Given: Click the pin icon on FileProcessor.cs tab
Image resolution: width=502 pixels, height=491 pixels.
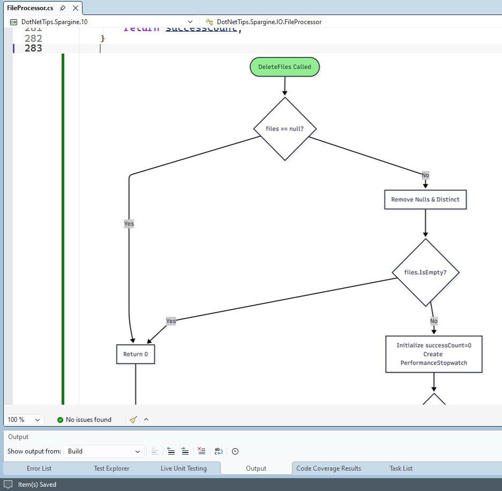Looking at the screenshot, I should 63,8.
